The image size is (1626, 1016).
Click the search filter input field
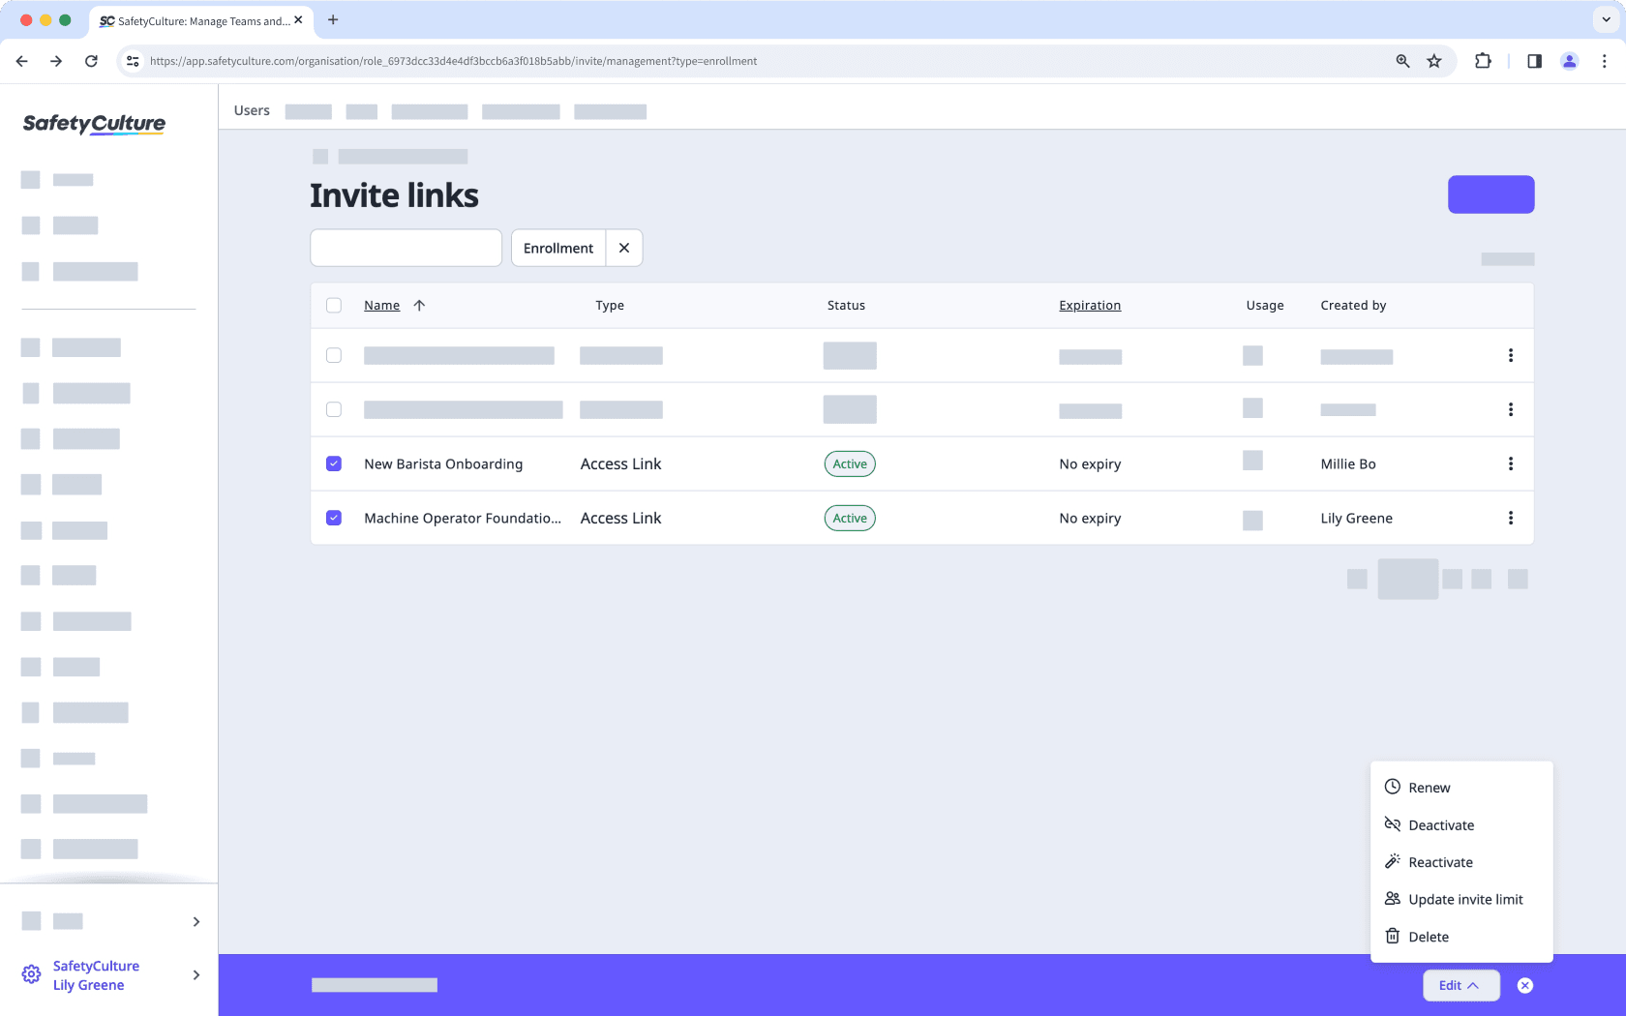click(406, 248)
